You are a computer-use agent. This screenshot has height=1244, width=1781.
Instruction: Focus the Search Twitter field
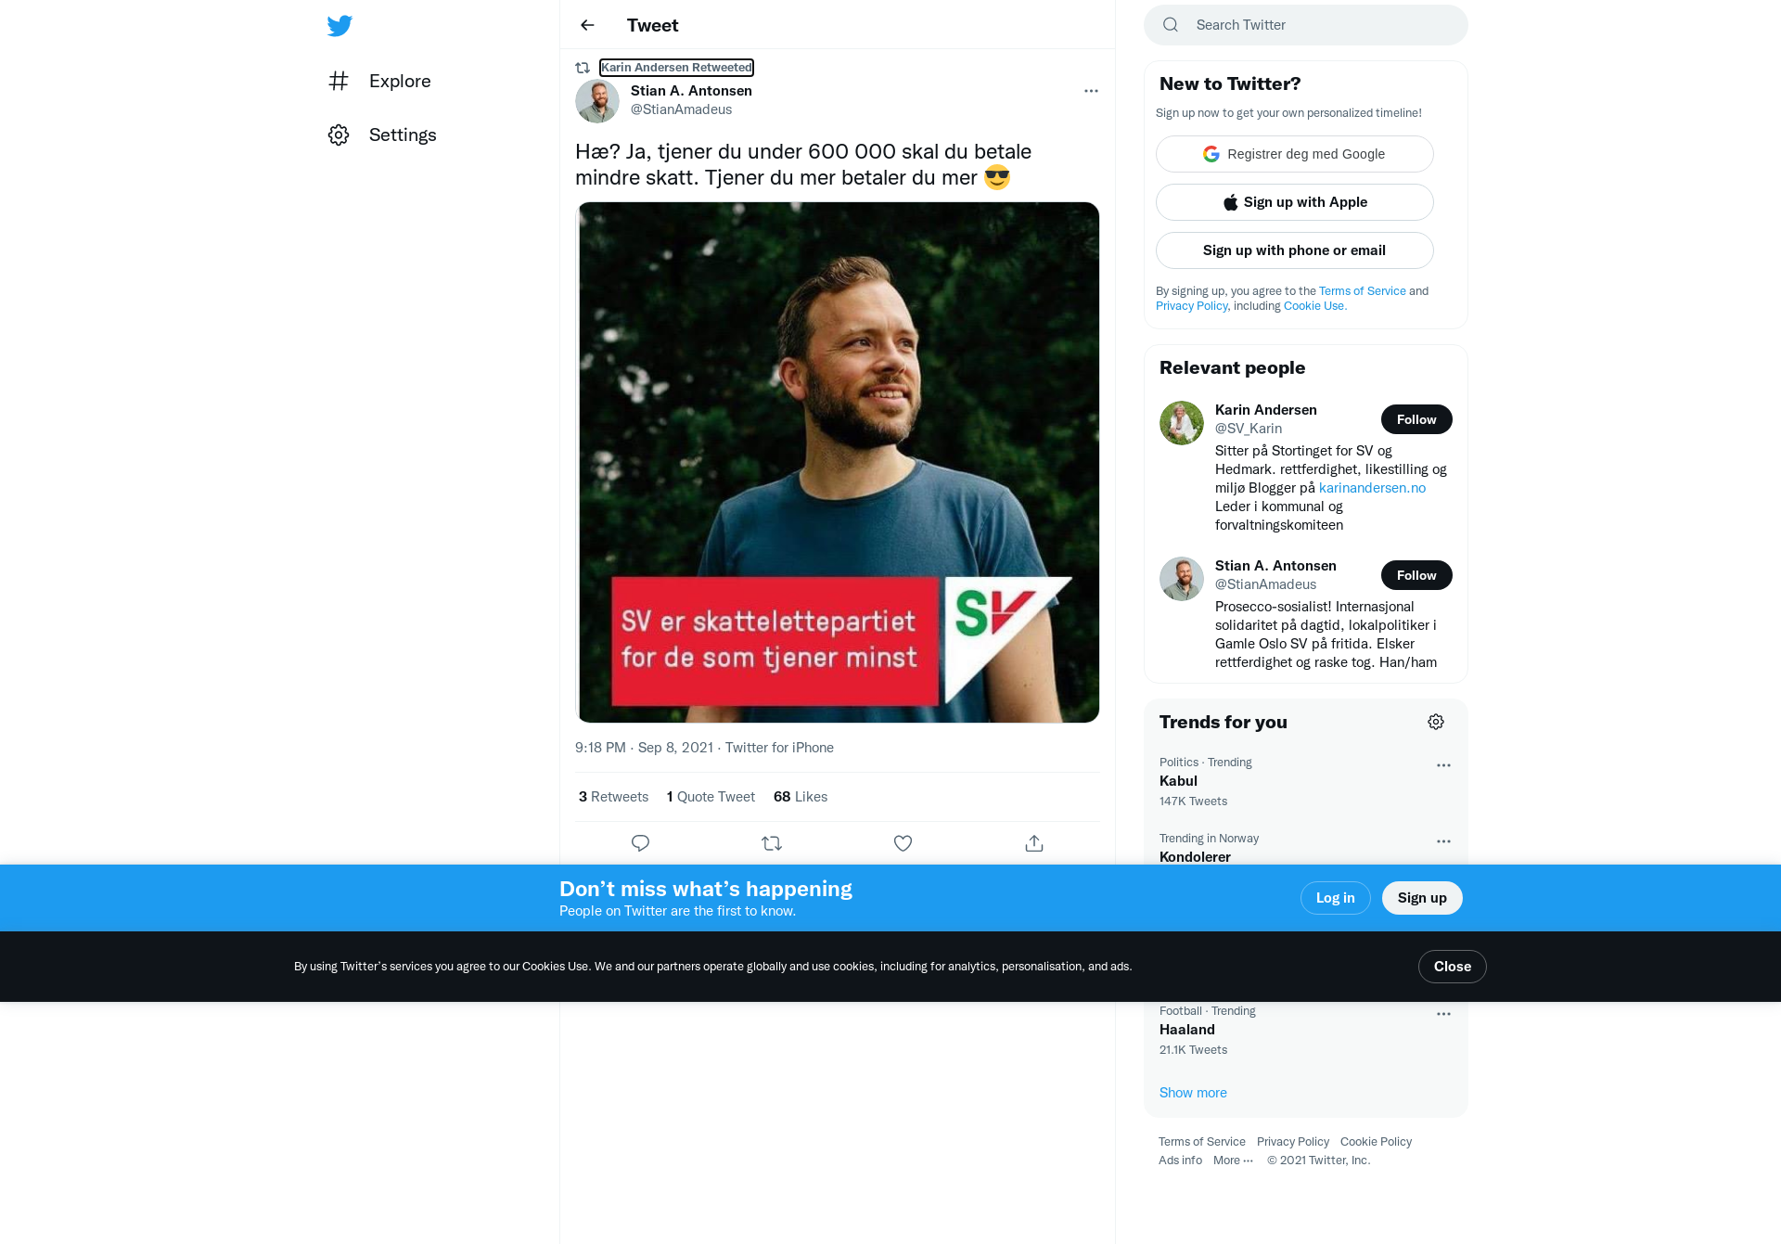(x=1306, y=25)
